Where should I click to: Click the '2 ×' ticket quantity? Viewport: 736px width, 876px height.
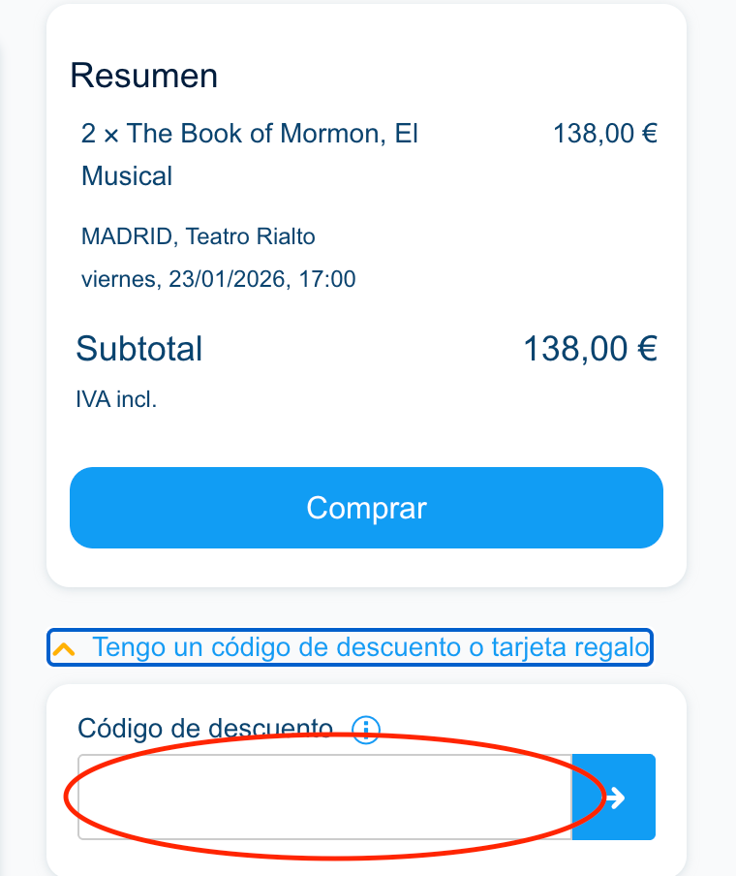coord(100,134)
